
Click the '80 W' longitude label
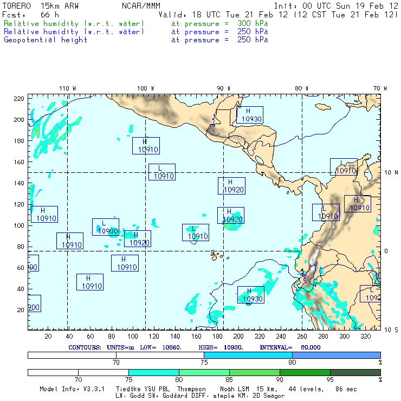(x=301, y=88)
